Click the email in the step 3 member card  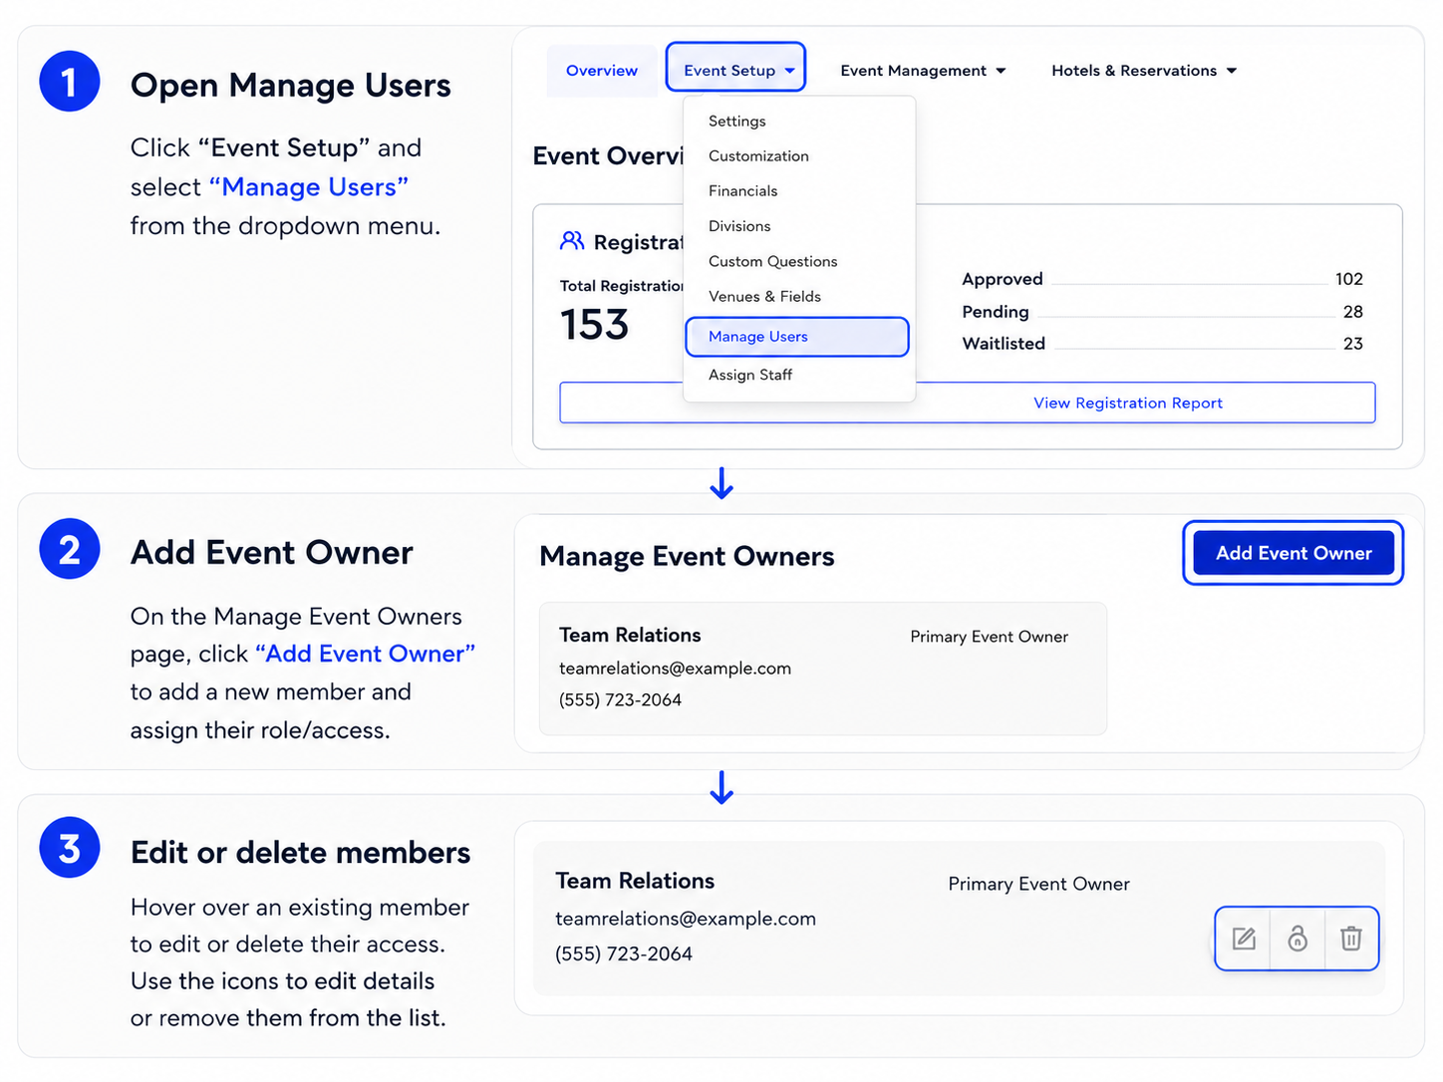tap(686, 919)
